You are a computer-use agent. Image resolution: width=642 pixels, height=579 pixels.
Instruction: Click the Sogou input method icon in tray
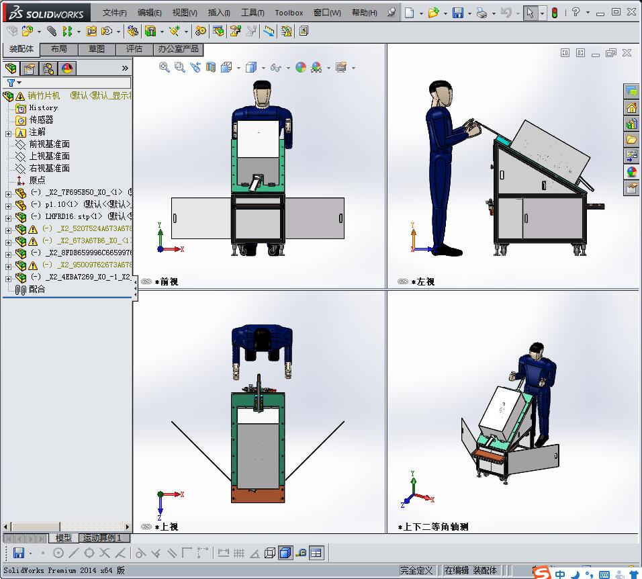[x=542, y=573]
